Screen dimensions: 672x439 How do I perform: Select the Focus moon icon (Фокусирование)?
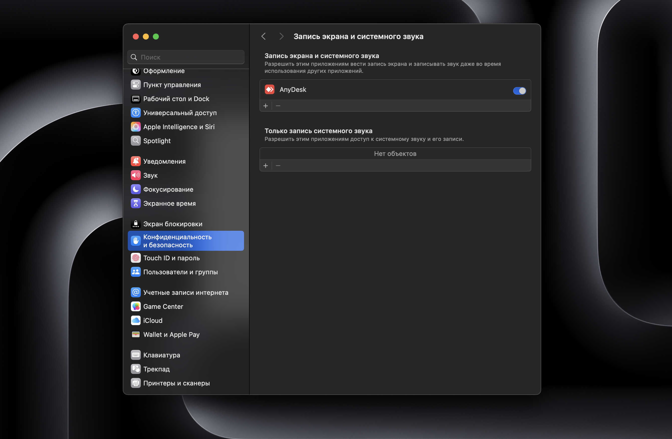pyautogui.click(x=136, y=189)
